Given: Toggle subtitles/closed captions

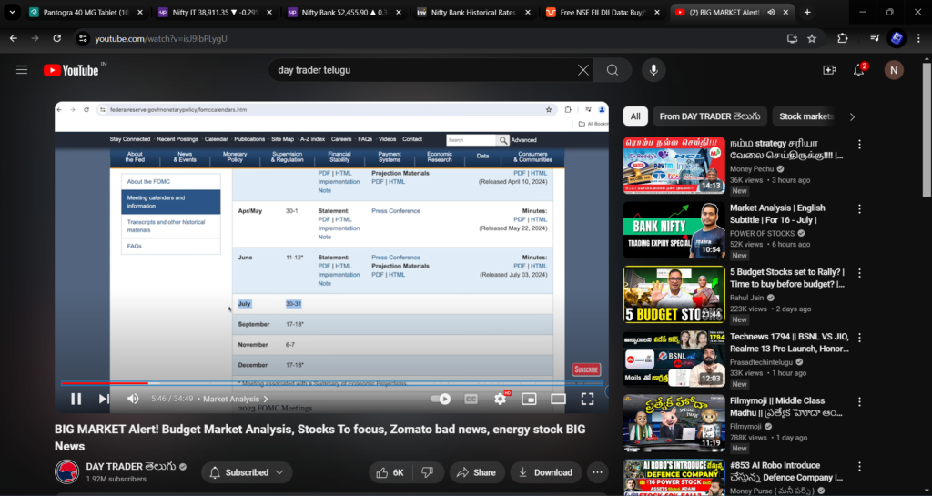Looking at the screenshot, I should [471, 399].
